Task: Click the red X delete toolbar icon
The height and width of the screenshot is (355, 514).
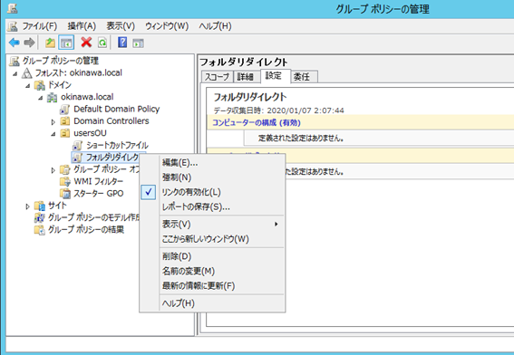Action: 86,43
